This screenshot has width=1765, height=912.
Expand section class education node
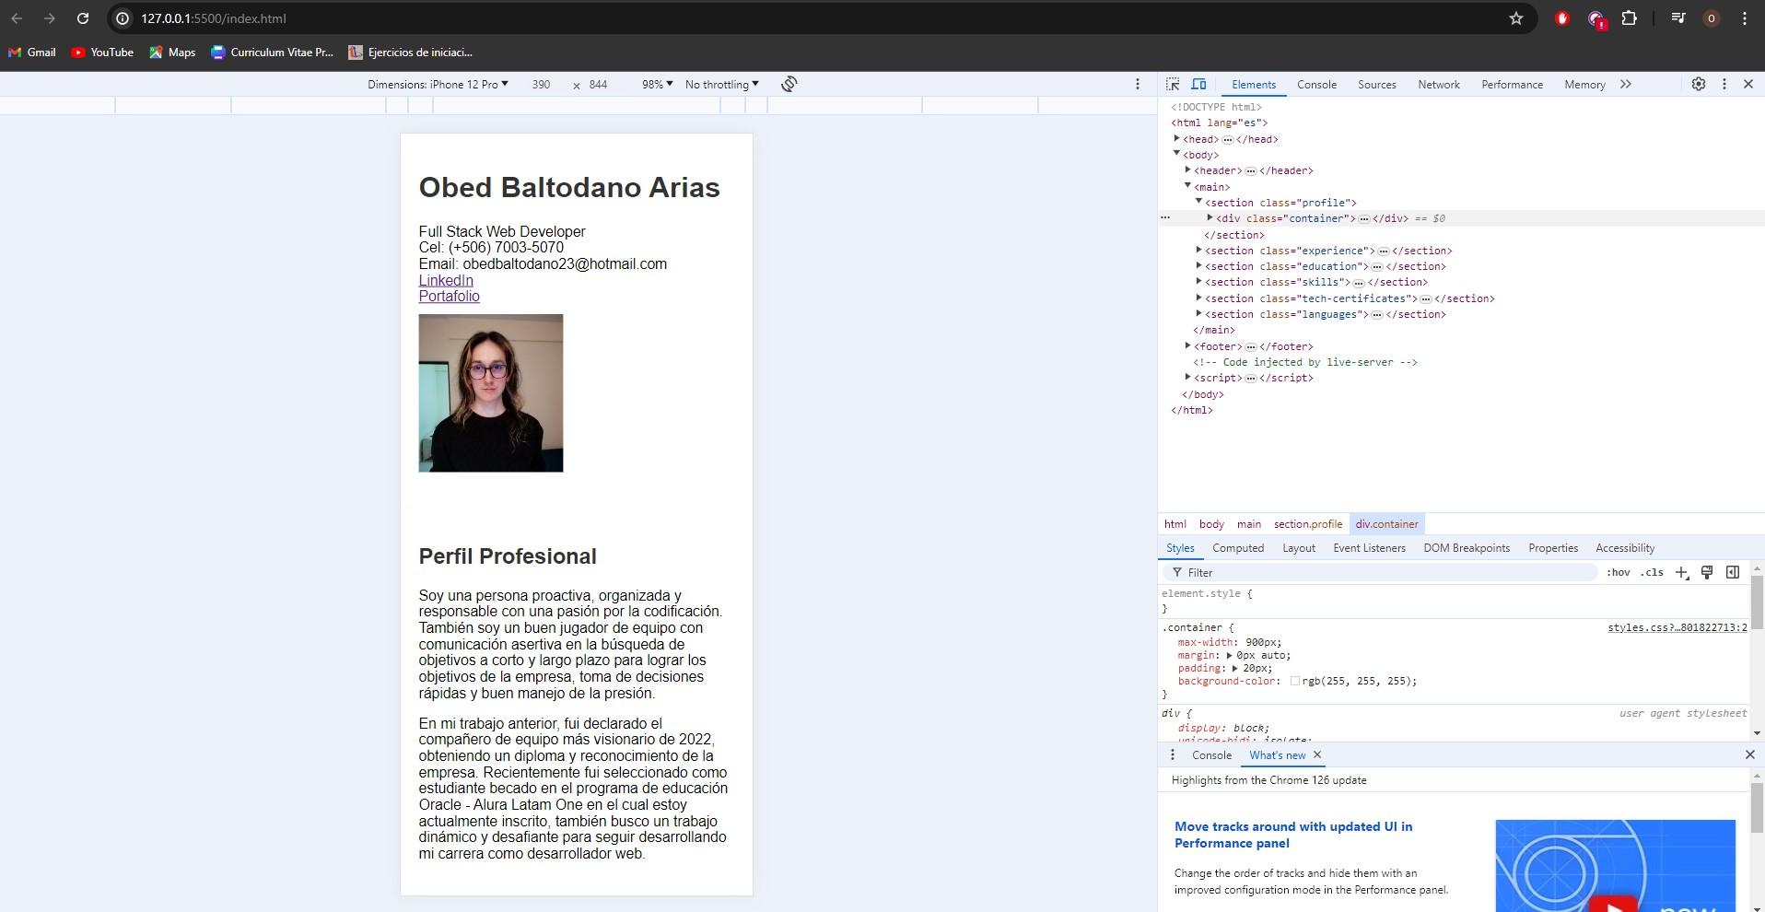click(x=1198, y=265)
